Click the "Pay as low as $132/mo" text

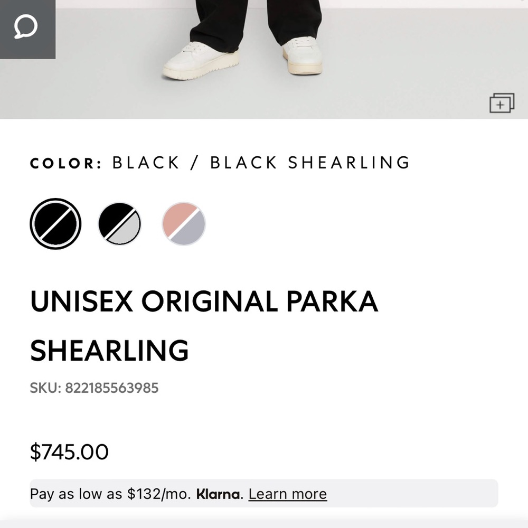click(x=110, y=494)
